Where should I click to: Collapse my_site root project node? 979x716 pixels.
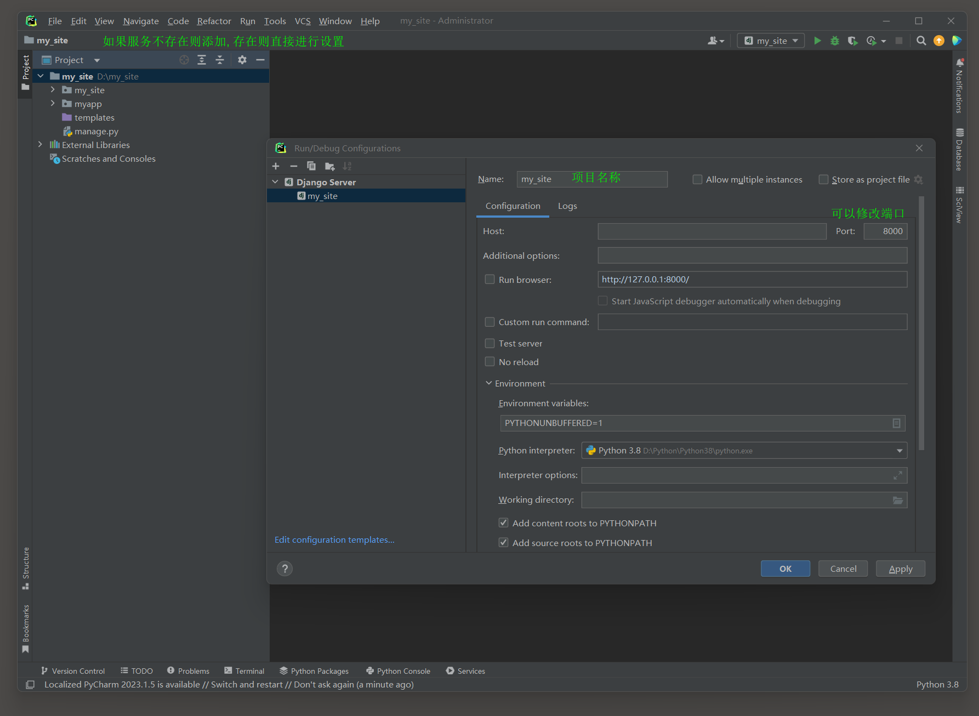coord(40,76)
